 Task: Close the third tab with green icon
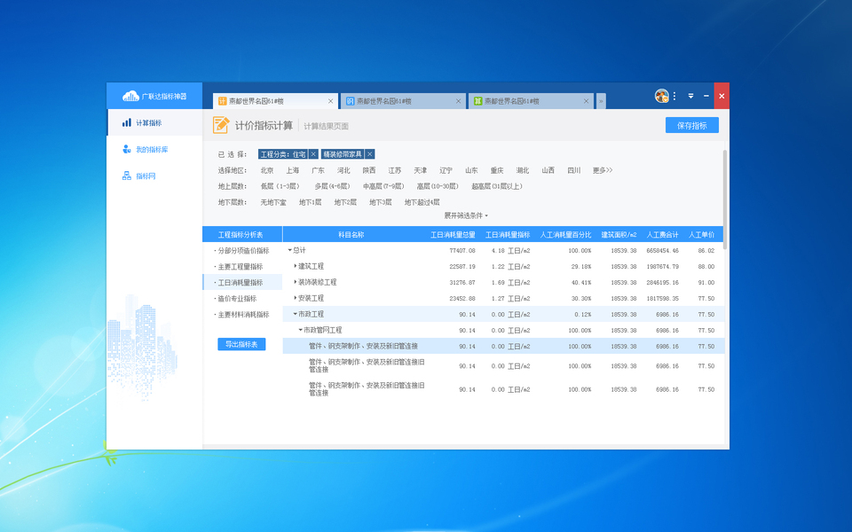point(586,101)
